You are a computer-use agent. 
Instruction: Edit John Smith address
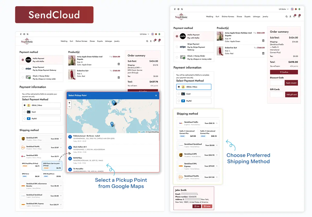(x=196, y=206)
